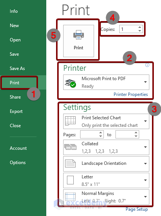Click the printer icon inside the Print button

pyautogui.click(x=79, y=35)
